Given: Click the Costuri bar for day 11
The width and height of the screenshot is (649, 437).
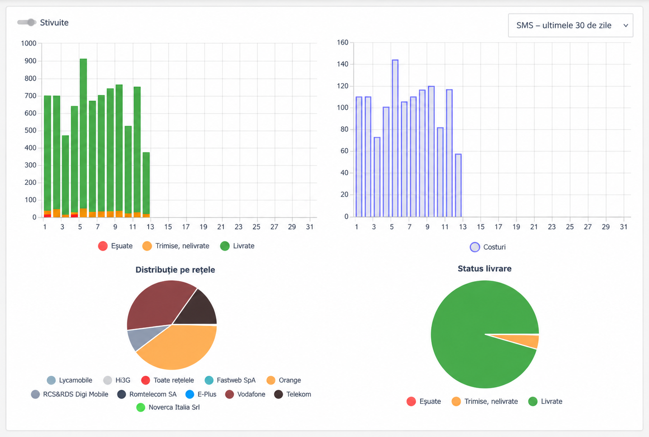Looking at the screenshot, I should 449,153.
